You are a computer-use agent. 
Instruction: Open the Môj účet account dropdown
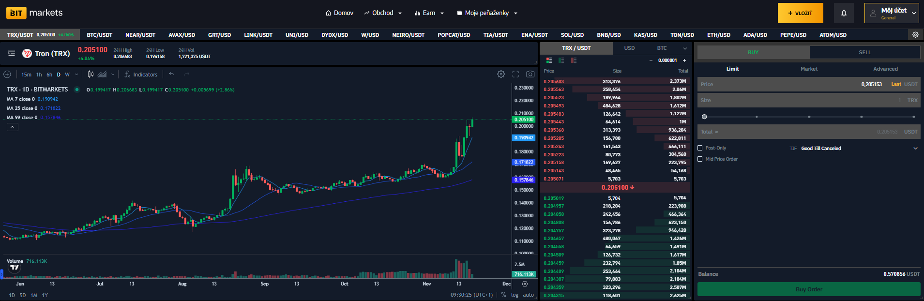coord(892,13)
